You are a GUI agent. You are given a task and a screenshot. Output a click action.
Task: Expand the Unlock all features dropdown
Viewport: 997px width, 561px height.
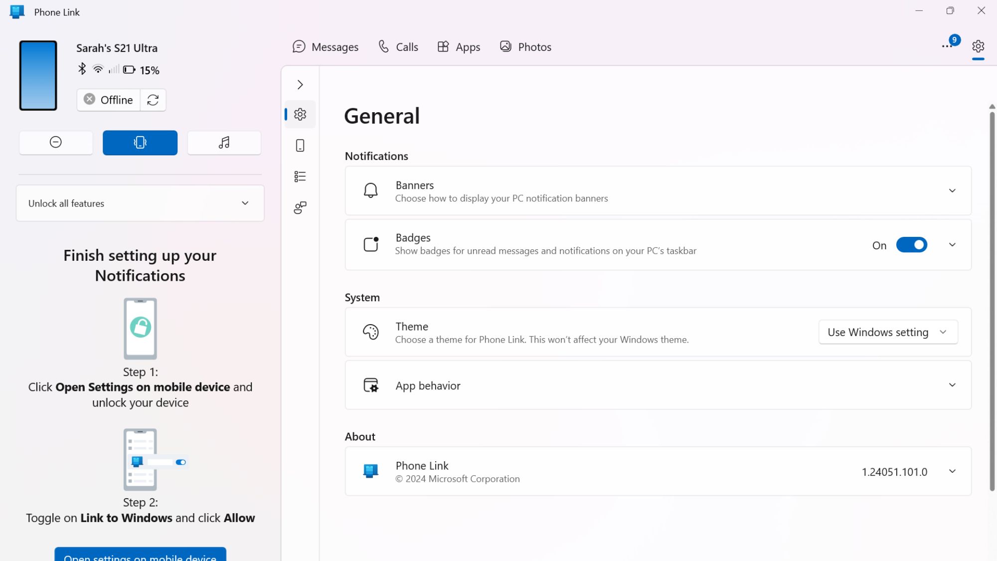pyautogui.click(x=245, y=203)
